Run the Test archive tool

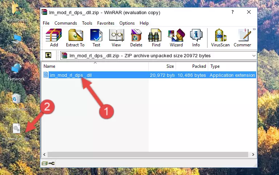96,38
